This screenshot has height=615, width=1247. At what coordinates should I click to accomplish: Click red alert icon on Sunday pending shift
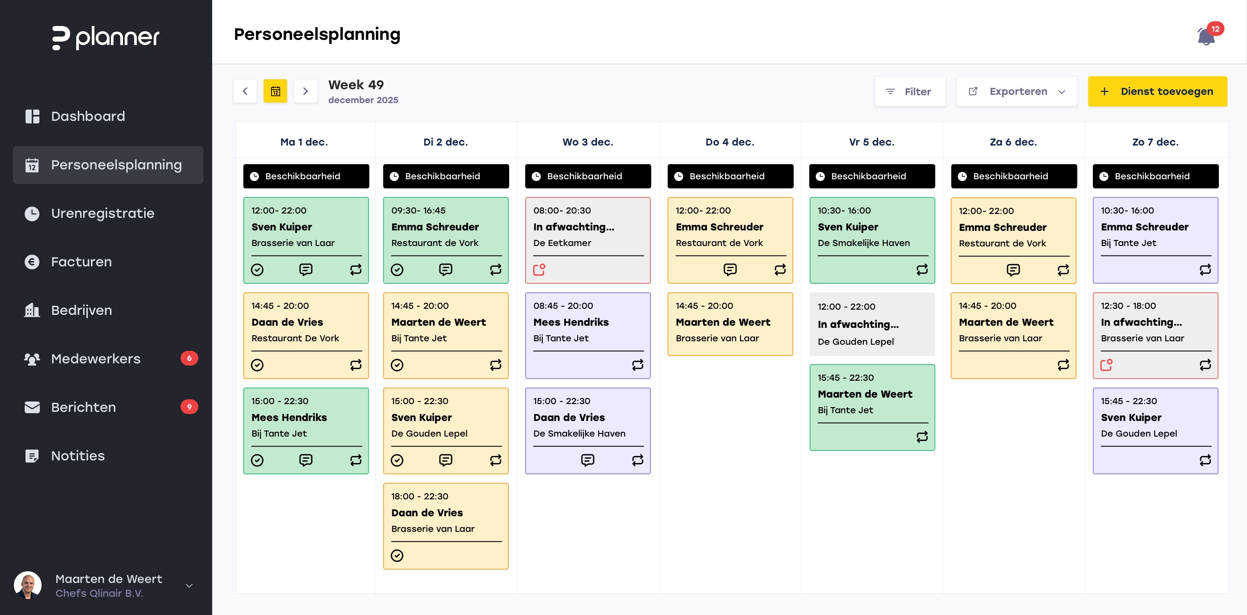[1106, 365]
